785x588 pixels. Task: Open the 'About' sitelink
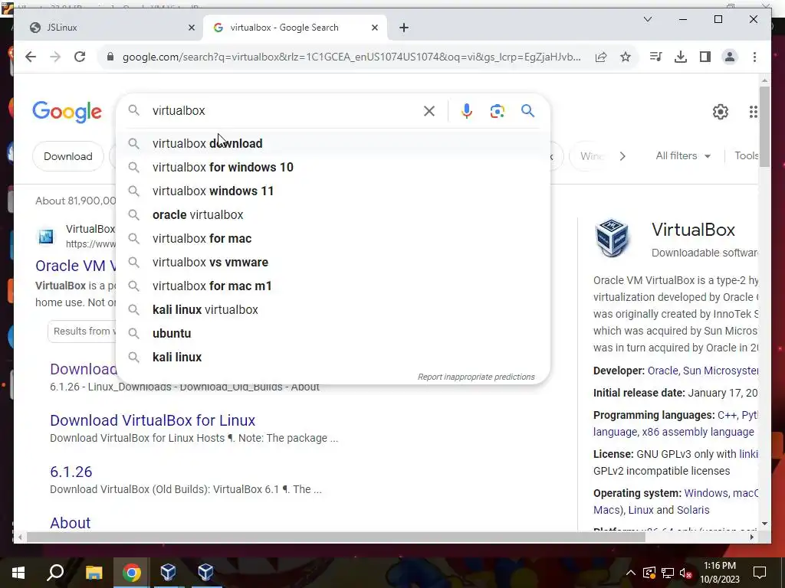(70, 522)
